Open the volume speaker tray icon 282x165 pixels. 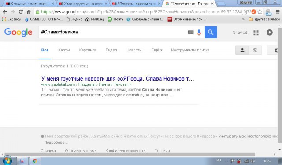tap(252, 161)
